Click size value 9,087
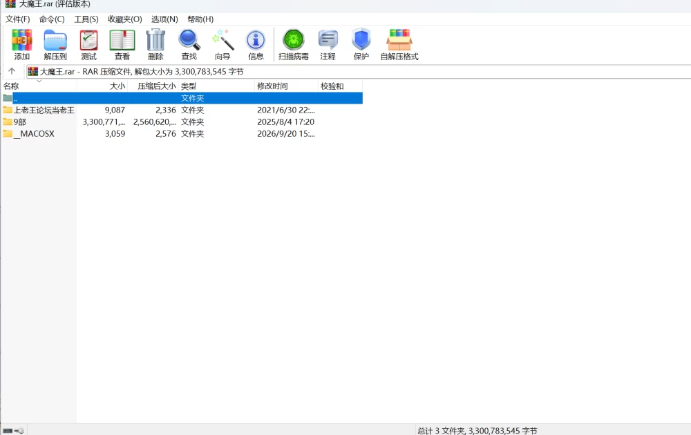The image size is (691, 435). [115, 110]
